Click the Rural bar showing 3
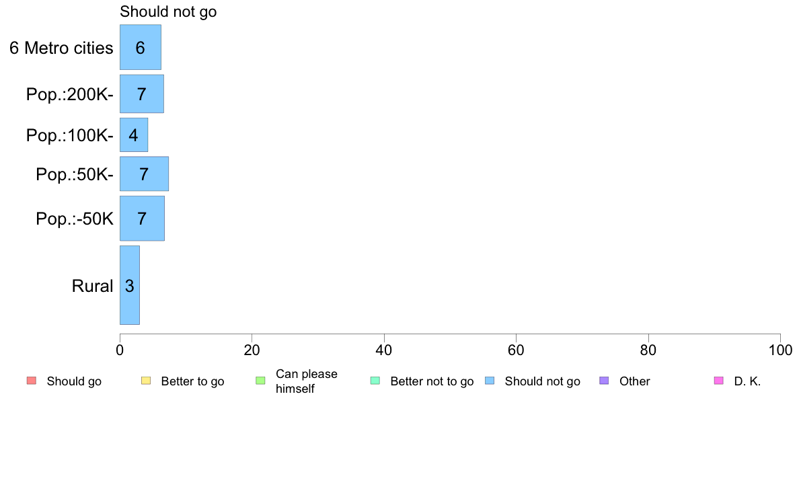 click(130, 285)
